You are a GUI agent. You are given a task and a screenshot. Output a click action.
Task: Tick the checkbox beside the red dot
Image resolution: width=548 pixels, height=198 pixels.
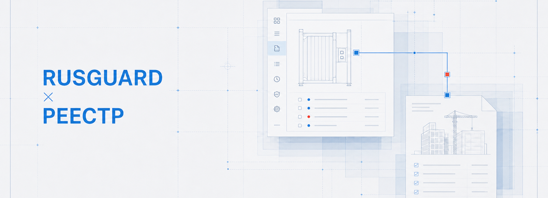300,117
